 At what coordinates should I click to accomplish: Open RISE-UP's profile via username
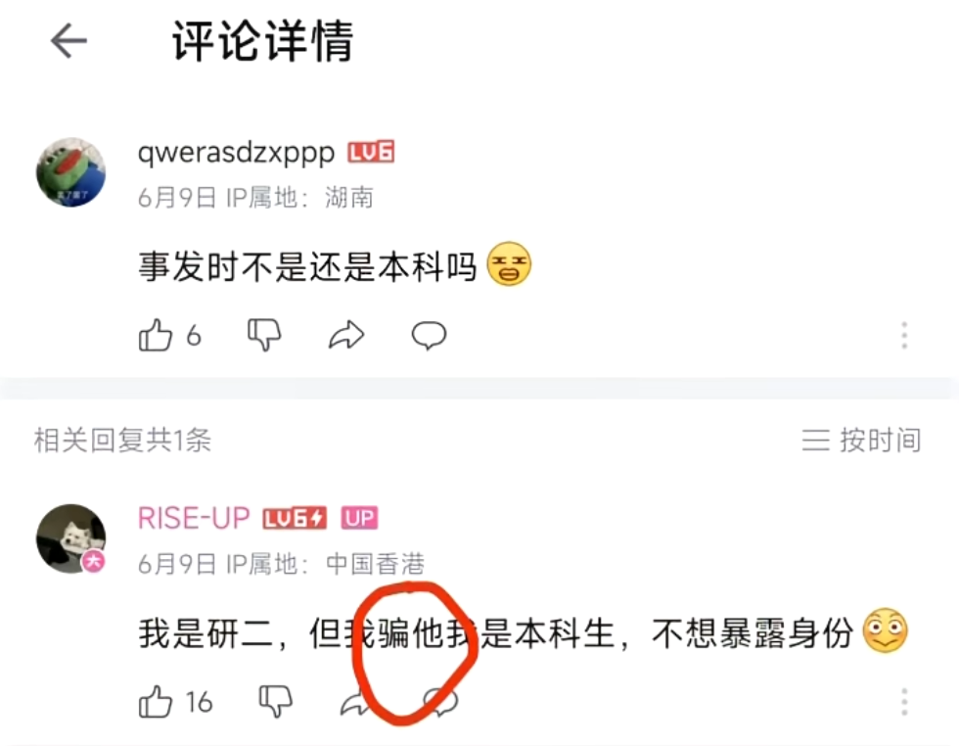click(194, 518)
